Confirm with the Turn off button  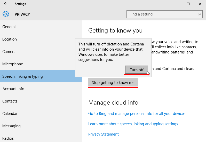[x=137, y=70]
